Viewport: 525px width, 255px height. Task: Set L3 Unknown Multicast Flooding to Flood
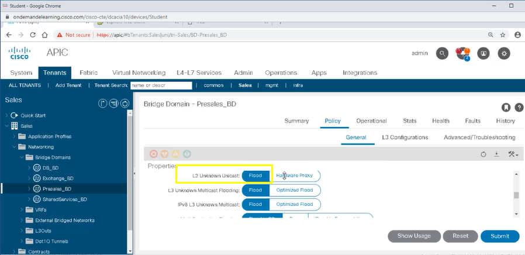[x=255, y=190]
